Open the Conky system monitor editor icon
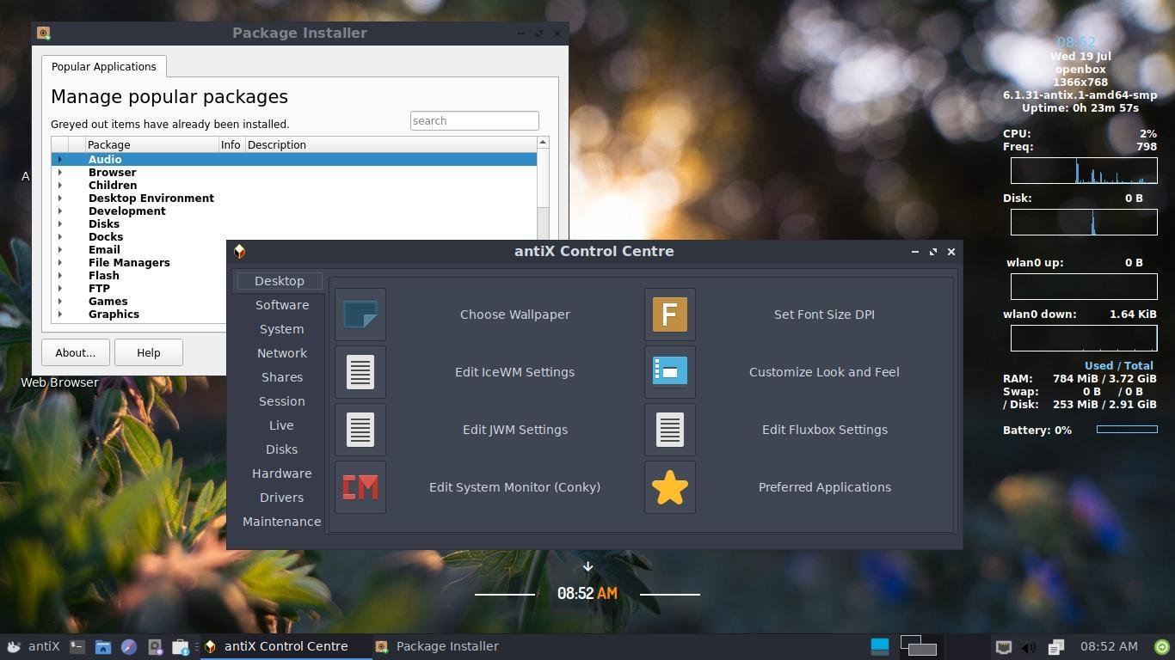The height and width of the screenshot is (660, 1175). pyautogui.click(x=360, y=487)
